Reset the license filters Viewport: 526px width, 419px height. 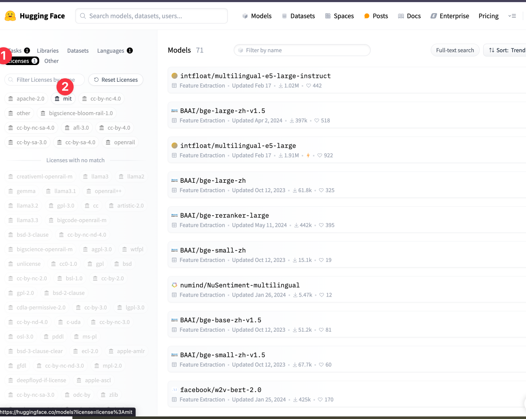116,80
